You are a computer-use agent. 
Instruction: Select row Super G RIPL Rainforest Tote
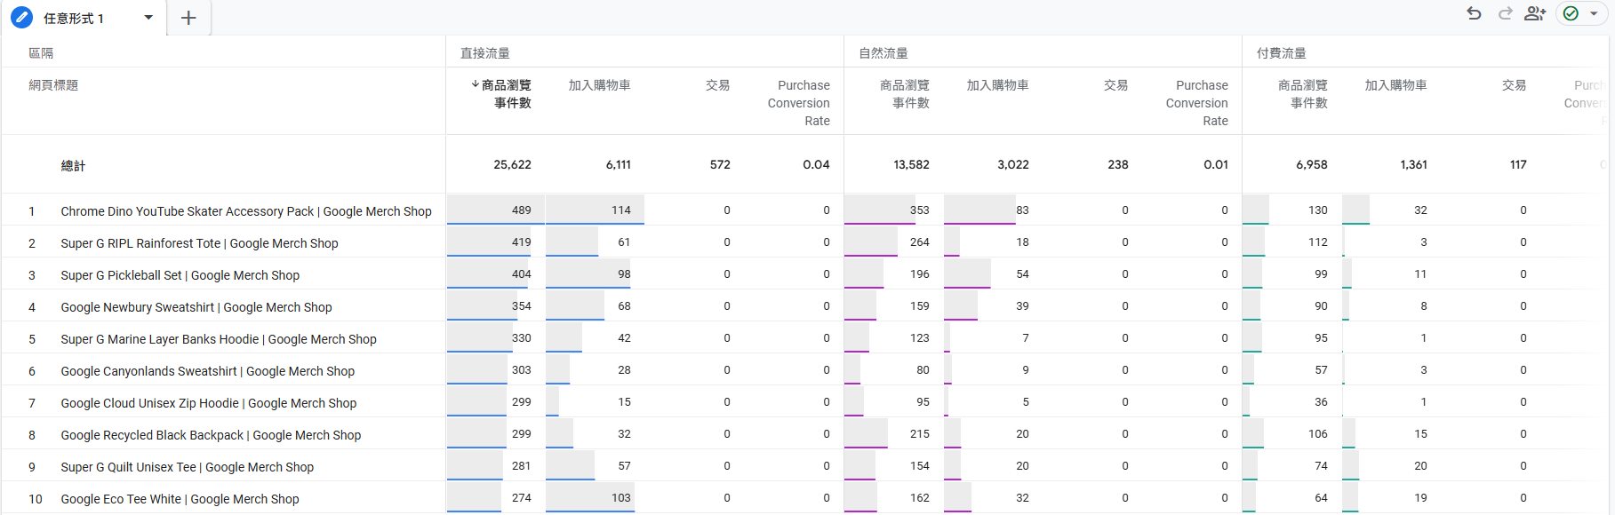(x=199, y=243)
